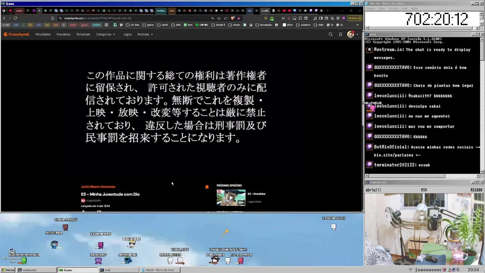
Task: Open the 'games' bookmarks folder
Action: [148, 25]
